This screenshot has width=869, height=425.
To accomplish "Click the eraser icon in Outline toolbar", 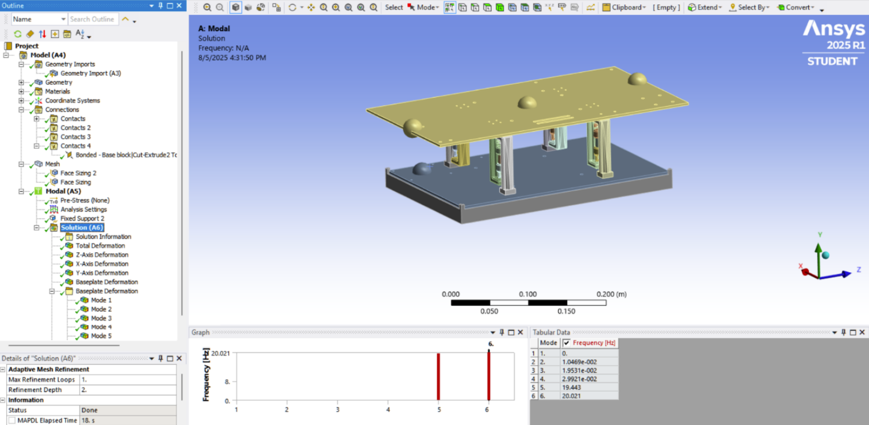I will 30,34.
